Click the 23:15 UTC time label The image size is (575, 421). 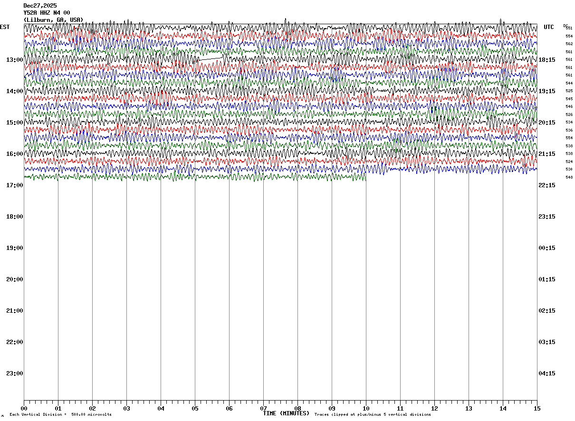click(547, 217)
